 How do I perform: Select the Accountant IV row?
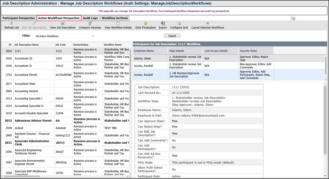(65, 66)
